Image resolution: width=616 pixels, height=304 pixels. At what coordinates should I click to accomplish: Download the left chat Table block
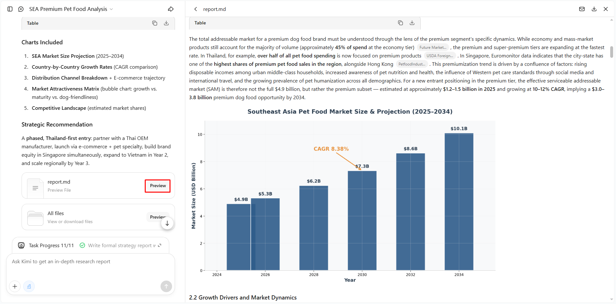(x=166, y=23)
